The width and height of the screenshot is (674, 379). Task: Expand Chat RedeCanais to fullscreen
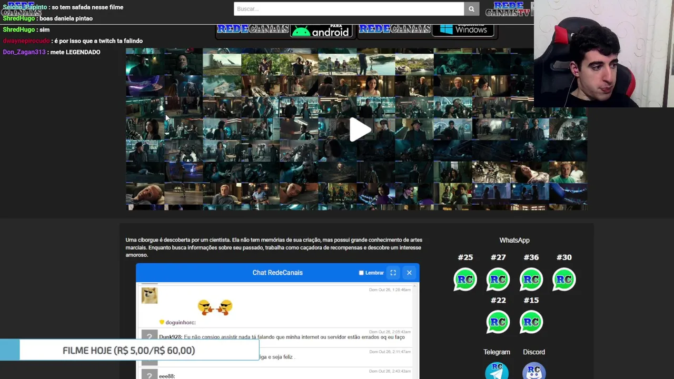pyautogui.click(x=393, y=273)
